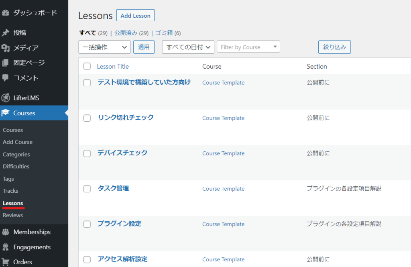Click the Memberships group icon
Screen dimensions: 411x267
pyautogui.click(x=5, y=232)
